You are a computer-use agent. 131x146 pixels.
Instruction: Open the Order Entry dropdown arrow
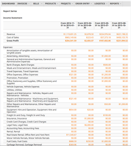point(91,4)
